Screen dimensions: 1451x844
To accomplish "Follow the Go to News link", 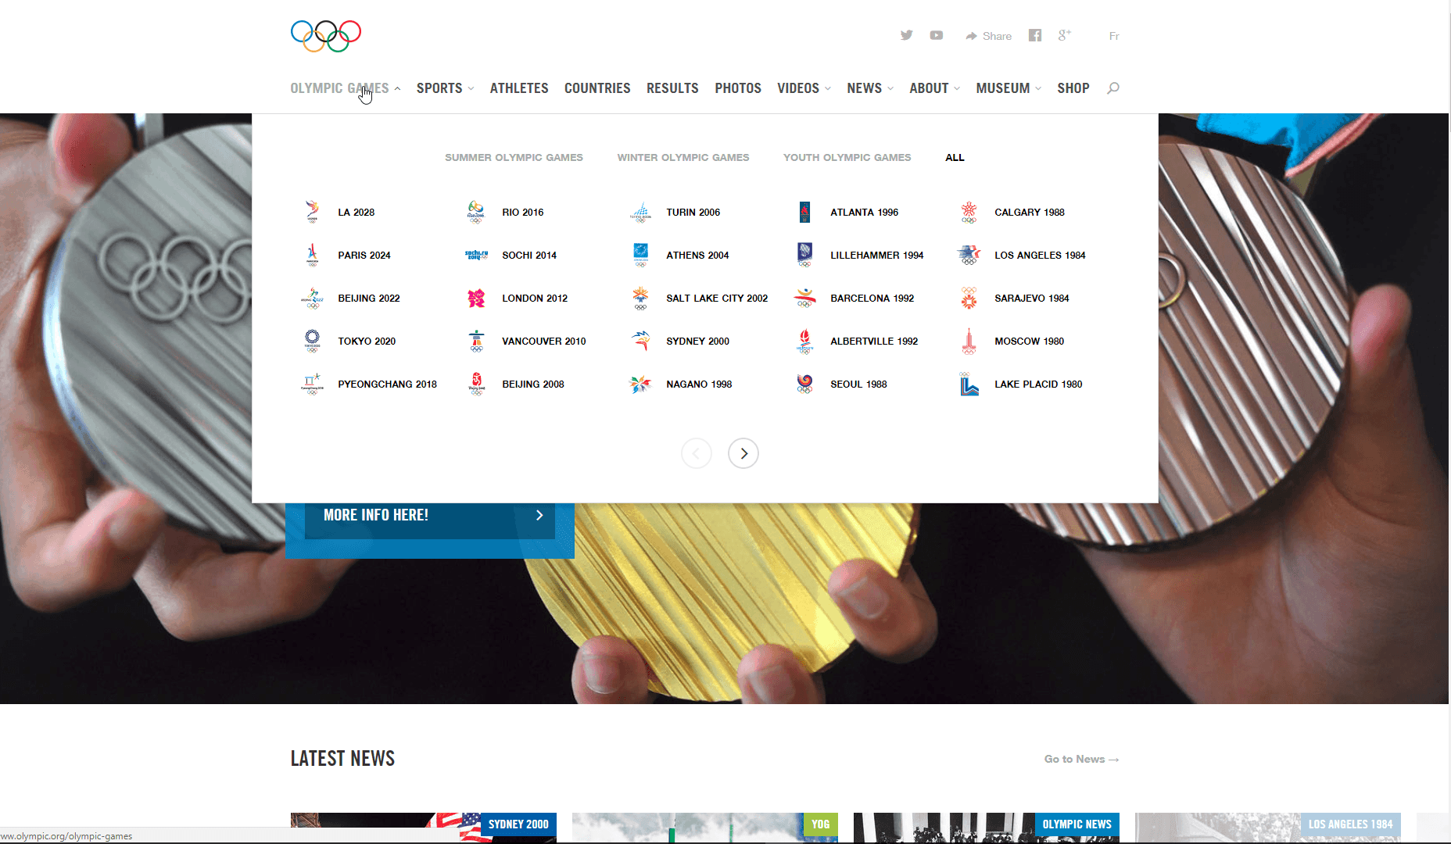I will (1081, 759).
